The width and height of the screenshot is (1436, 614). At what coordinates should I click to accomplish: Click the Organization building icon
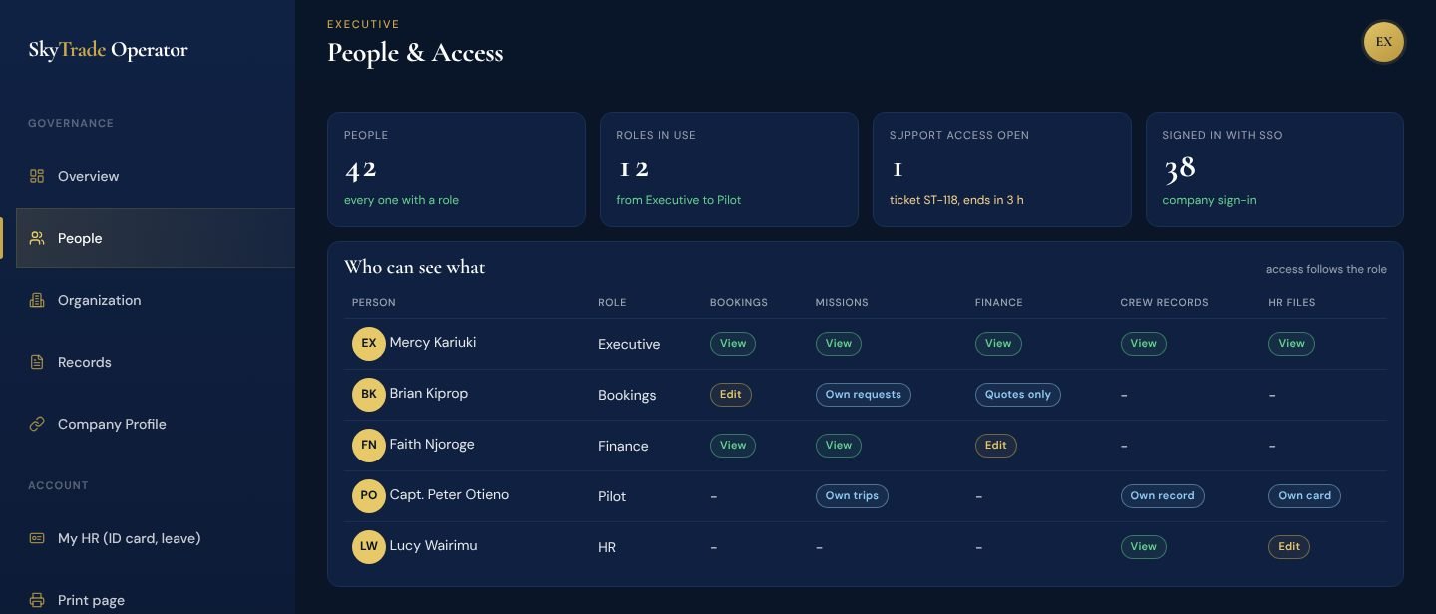point(37,300)
